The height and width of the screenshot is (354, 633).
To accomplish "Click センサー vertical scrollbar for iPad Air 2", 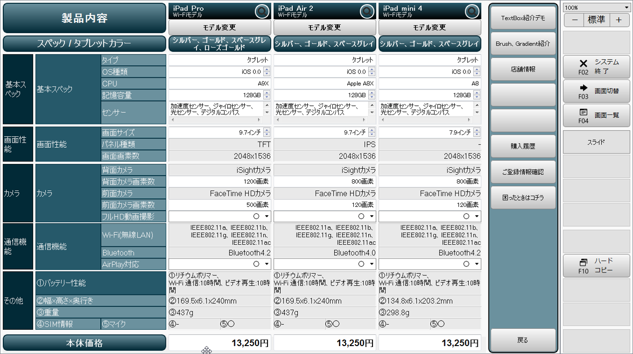I will 372,109.
